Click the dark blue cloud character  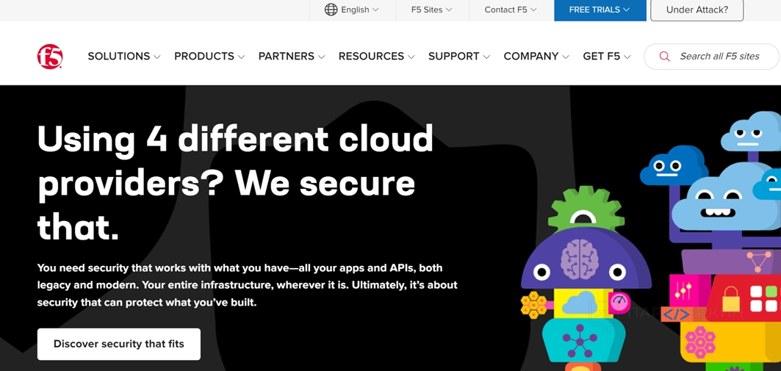[x=673, y=165]
